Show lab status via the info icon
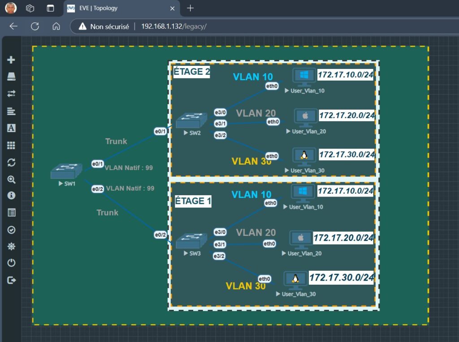The height and width of the screenshot is (342, 459). pyautogui.click(x=11, y=196)
